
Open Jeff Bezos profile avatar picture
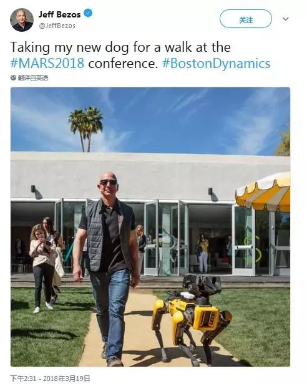tap(22, 20)
